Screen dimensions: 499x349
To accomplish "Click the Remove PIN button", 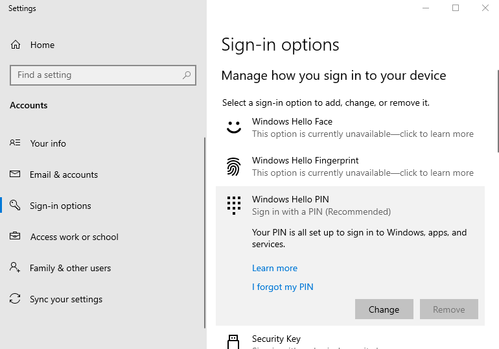I will click(448, 309).
